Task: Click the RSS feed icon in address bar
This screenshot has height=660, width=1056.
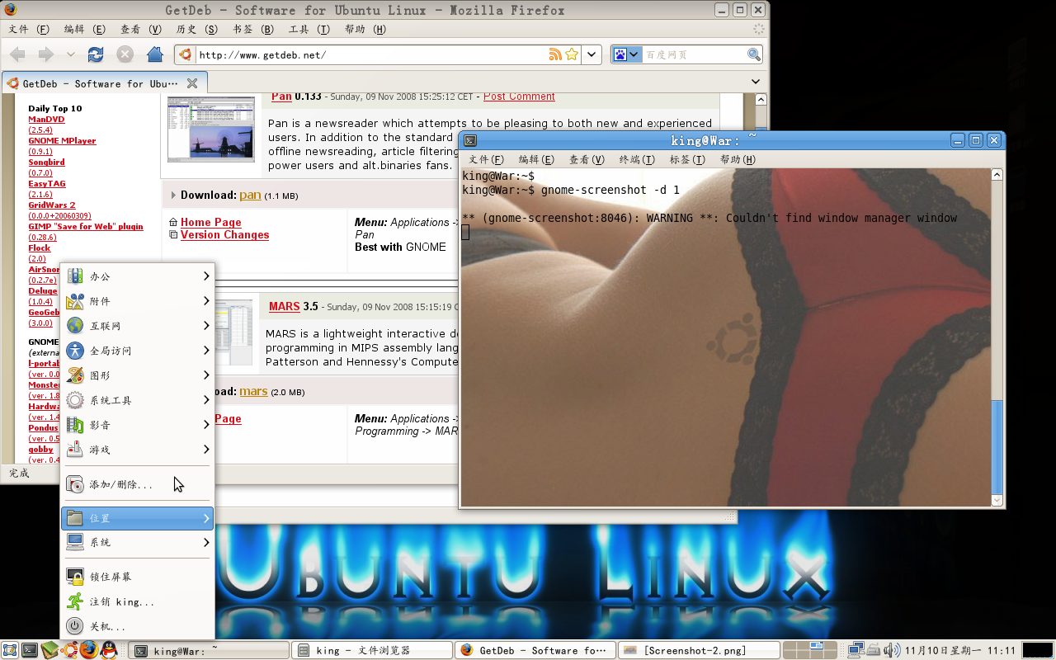Action: 555,54
